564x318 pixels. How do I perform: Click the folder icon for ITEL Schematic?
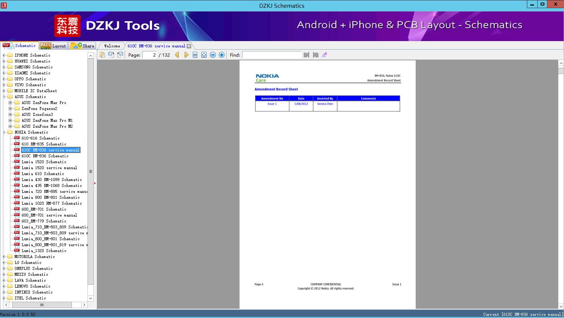pos(10,298)
